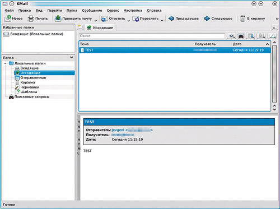Sort by Получатель column header

click(212, 44)
